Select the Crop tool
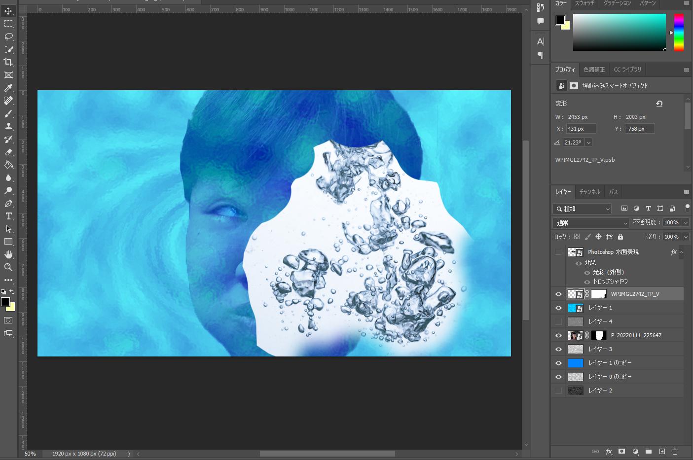This screenshot has height=460, width=693. pos(8,62)
